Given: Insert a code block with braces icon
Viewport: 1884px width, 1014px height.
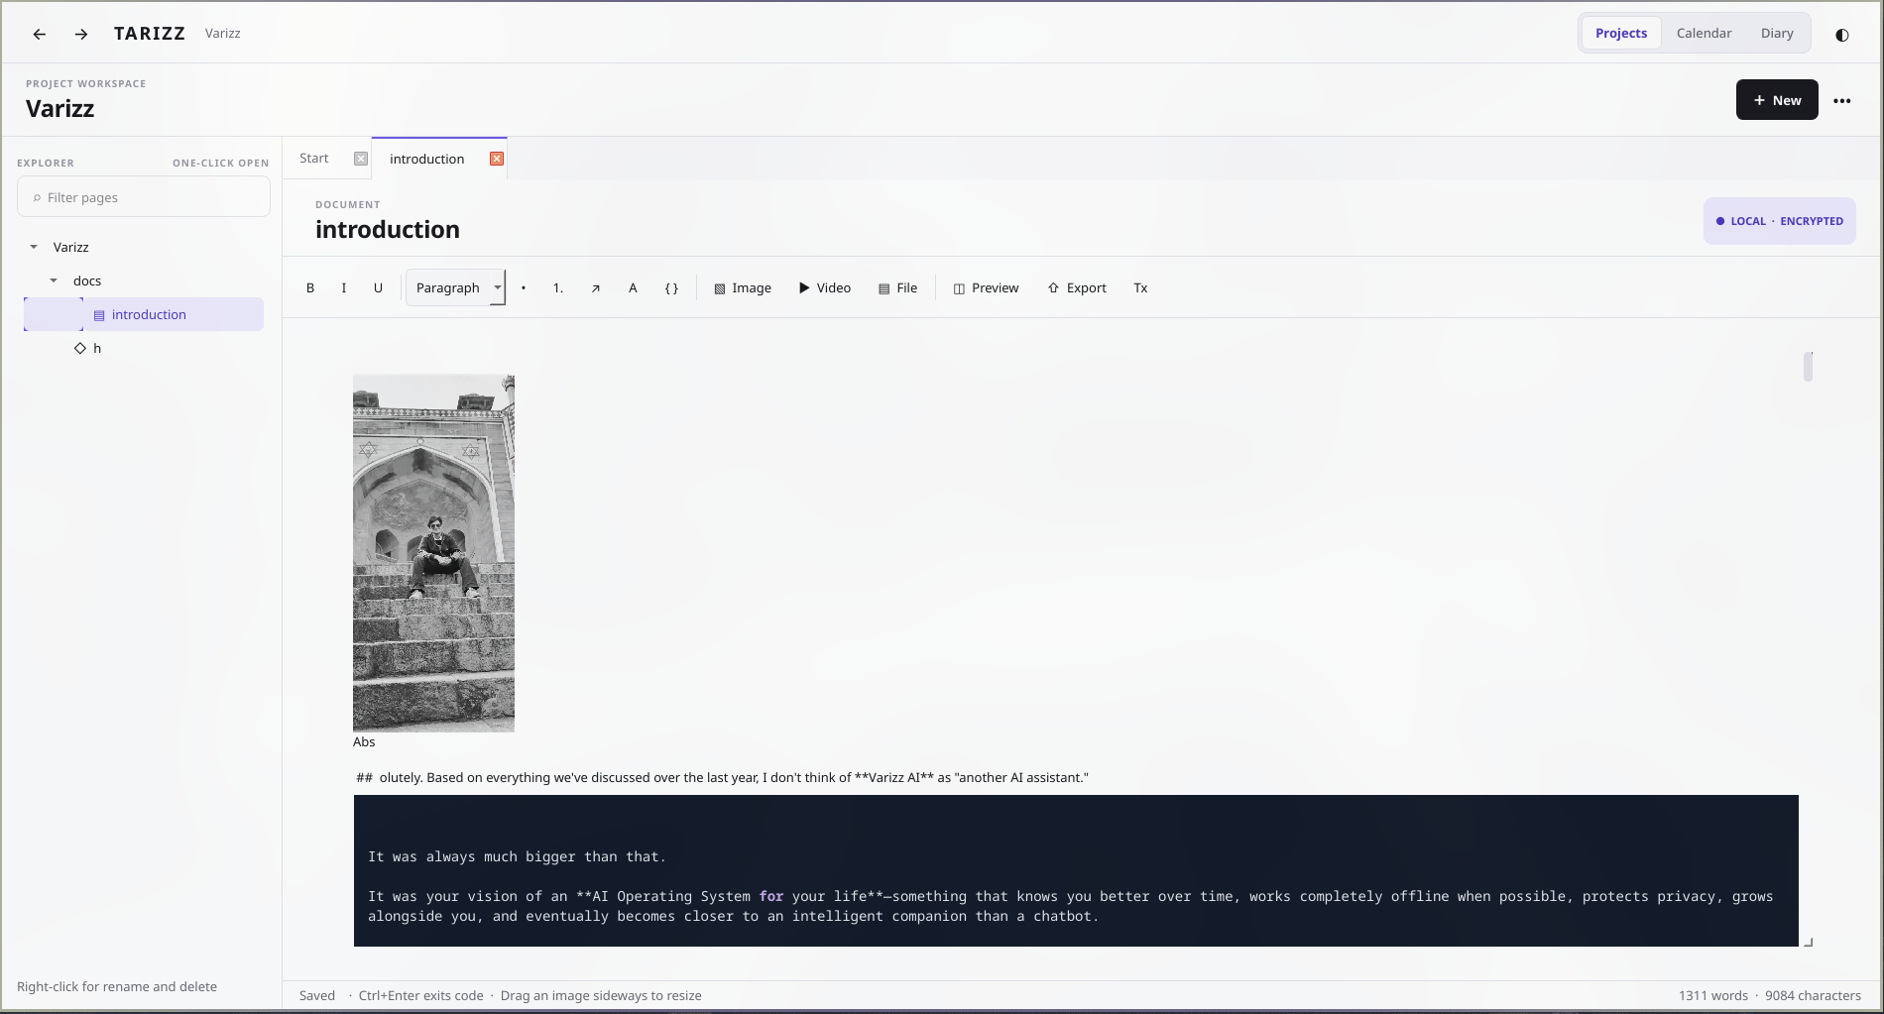Looking at the screenshot, I should [x=671, y=288].
